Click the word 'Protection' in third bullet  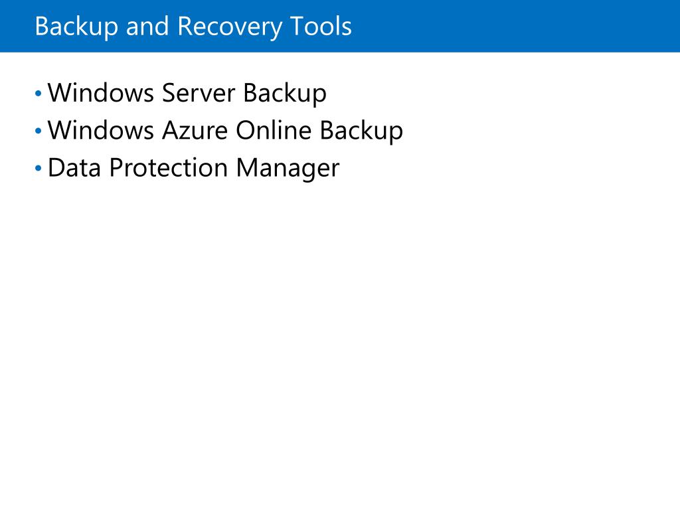[x=169, y=168]
